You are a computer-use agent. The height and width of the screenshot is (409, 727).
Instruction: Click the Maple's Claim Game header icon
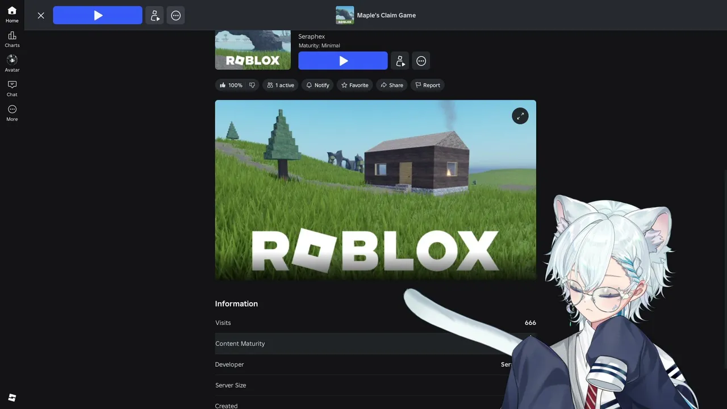click(345, 15)
